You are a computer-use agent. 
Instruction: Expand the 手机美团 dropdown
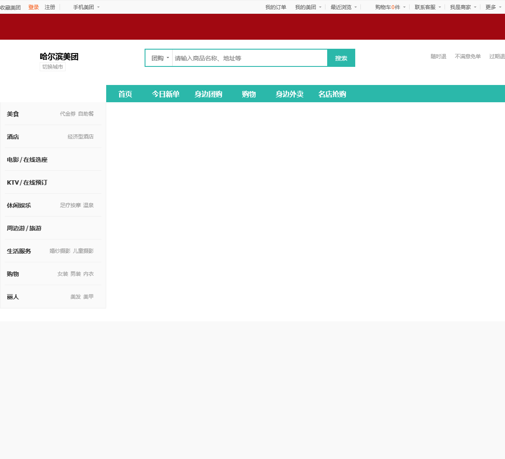click(86, 7)
